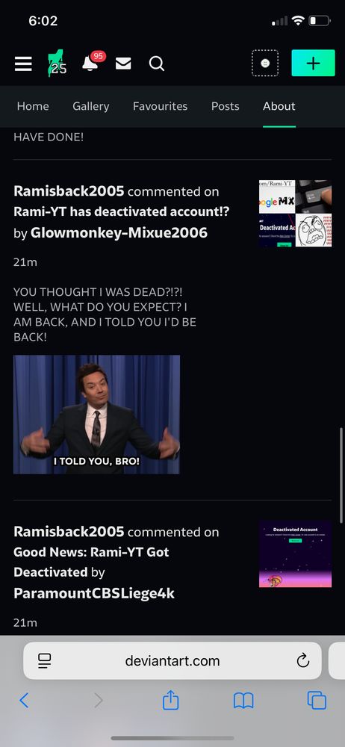345x747 pixels.
Task: Tap the Safari page settings icon
Action: tap(44, 661)
